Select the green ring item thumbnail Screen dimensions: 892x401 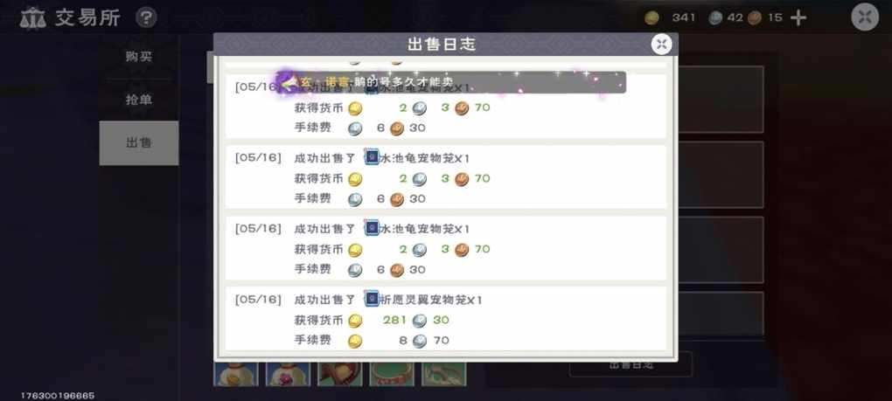[x=392, y=374]
